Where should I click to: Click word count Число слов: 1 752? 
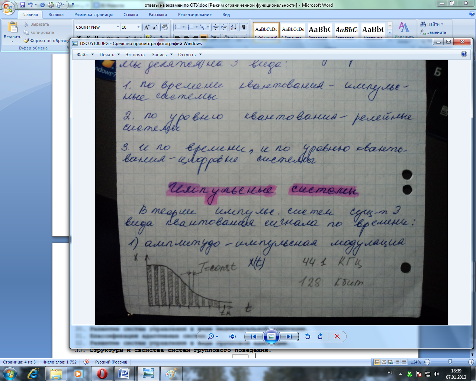[x=59, y=362]
